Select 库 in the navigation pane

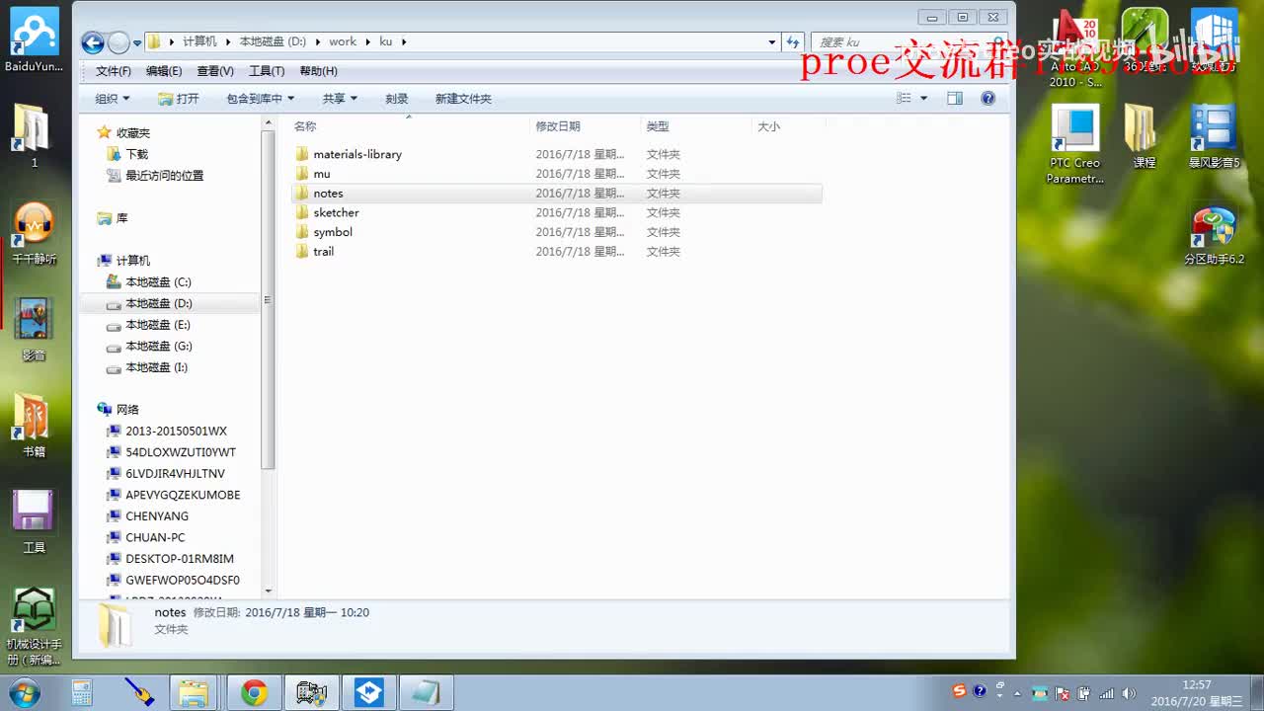(113, 218)
